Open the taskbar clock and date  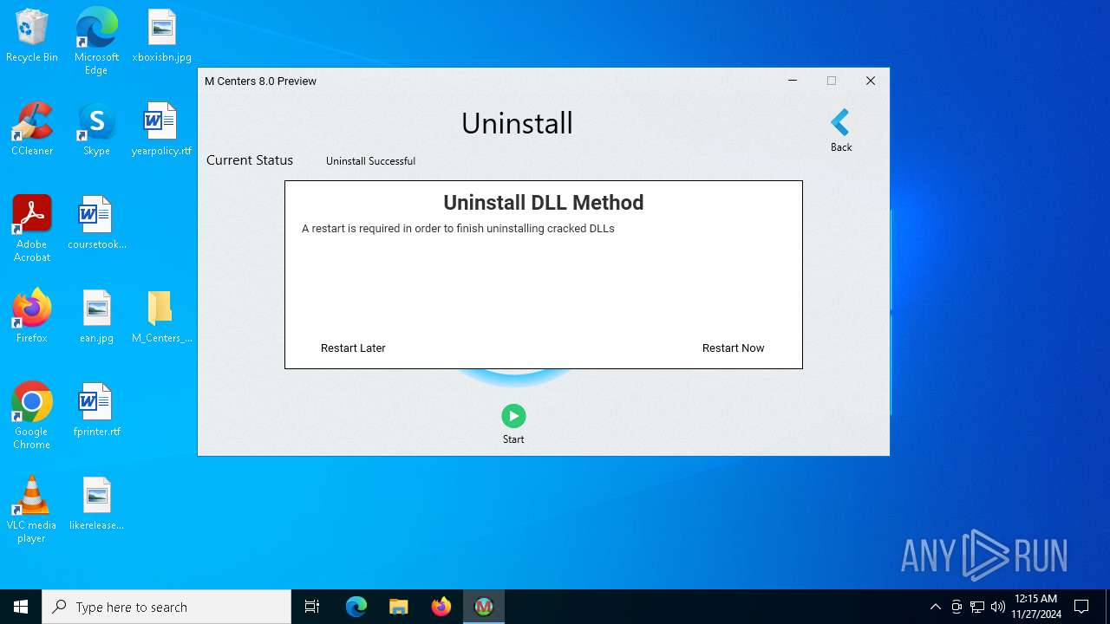(1035, 607)
